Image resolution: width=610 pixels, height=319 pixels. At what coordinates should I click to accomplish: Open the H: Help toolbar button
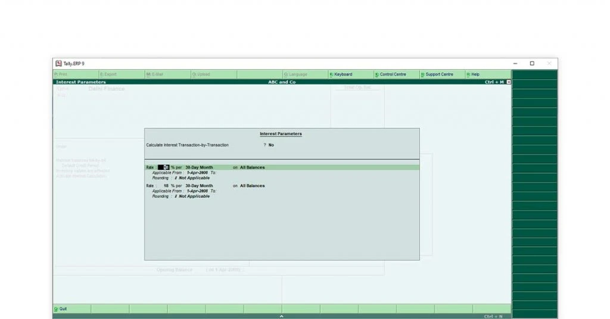pyautogui.click(x=488, y=74)
